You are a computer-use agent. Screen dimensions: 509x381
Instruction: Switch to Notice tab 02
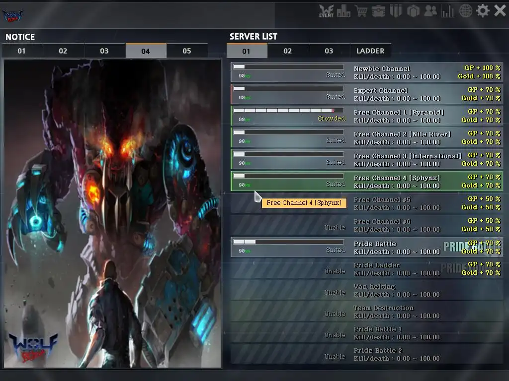pyautogui.click(x=63, y=51)
